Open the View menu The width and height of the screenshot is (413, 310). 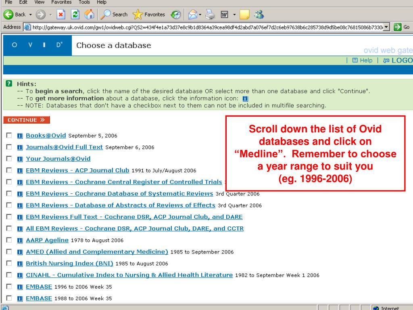tap(39, 2)
